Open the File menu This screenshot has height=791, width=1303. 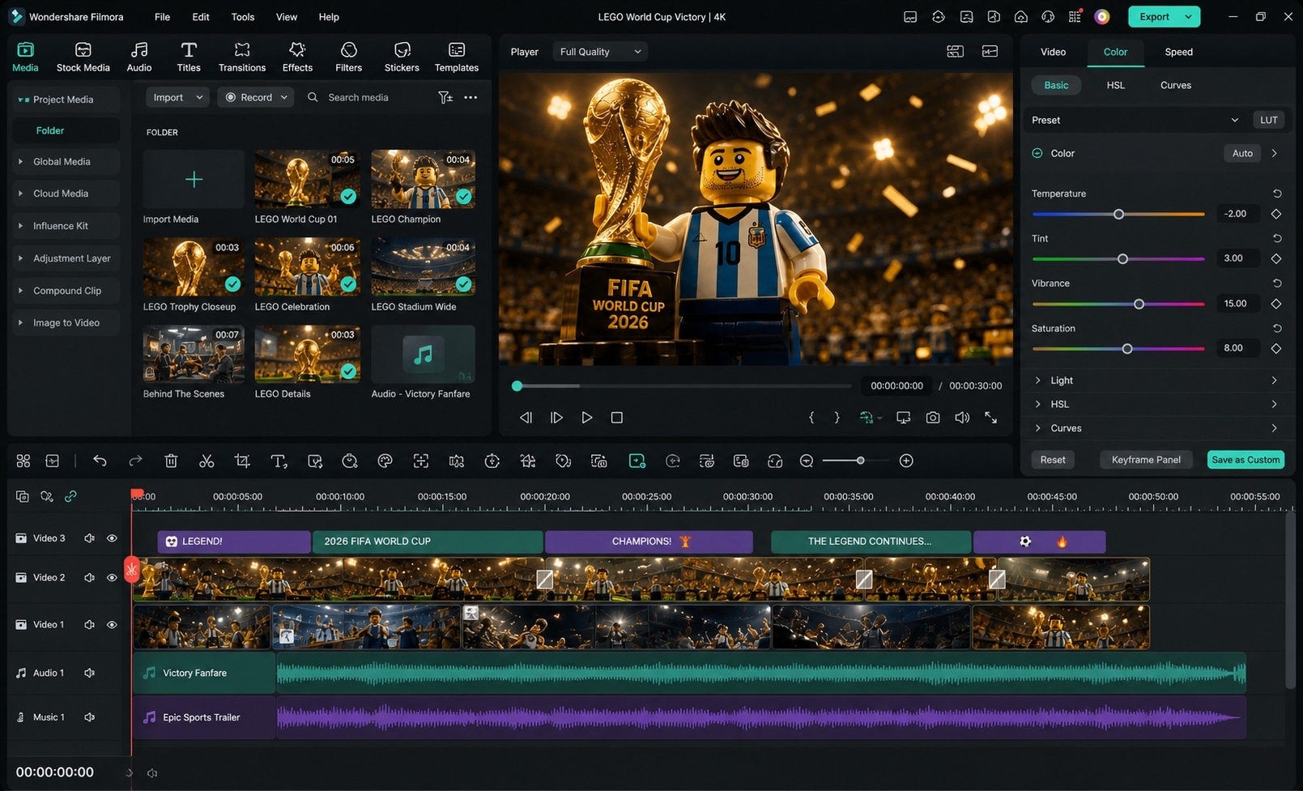(x=162, y=17)
